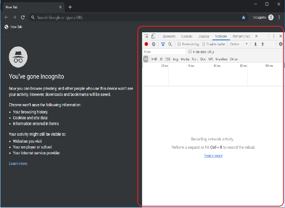
Task: Maximize the Chrome window
Action: tap(267, 4)
